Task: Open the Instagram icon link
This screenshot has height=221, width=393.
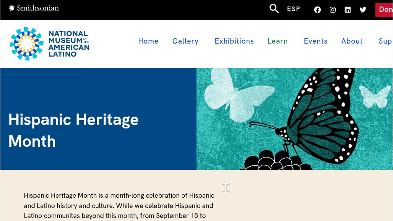Action: coord(333,10)
